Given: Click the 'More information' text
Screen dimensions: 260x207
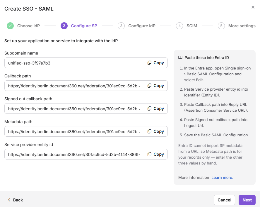Looking at the screenshot, I should click(194, 178).
